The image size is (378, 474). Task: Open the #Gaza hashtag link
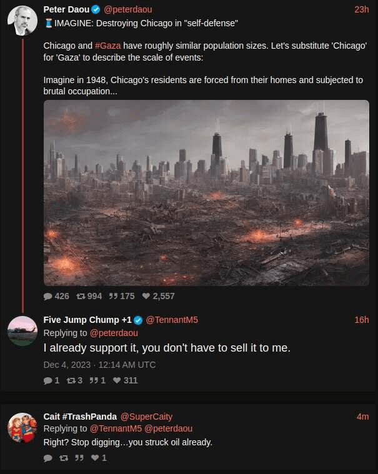coord(107,46)
